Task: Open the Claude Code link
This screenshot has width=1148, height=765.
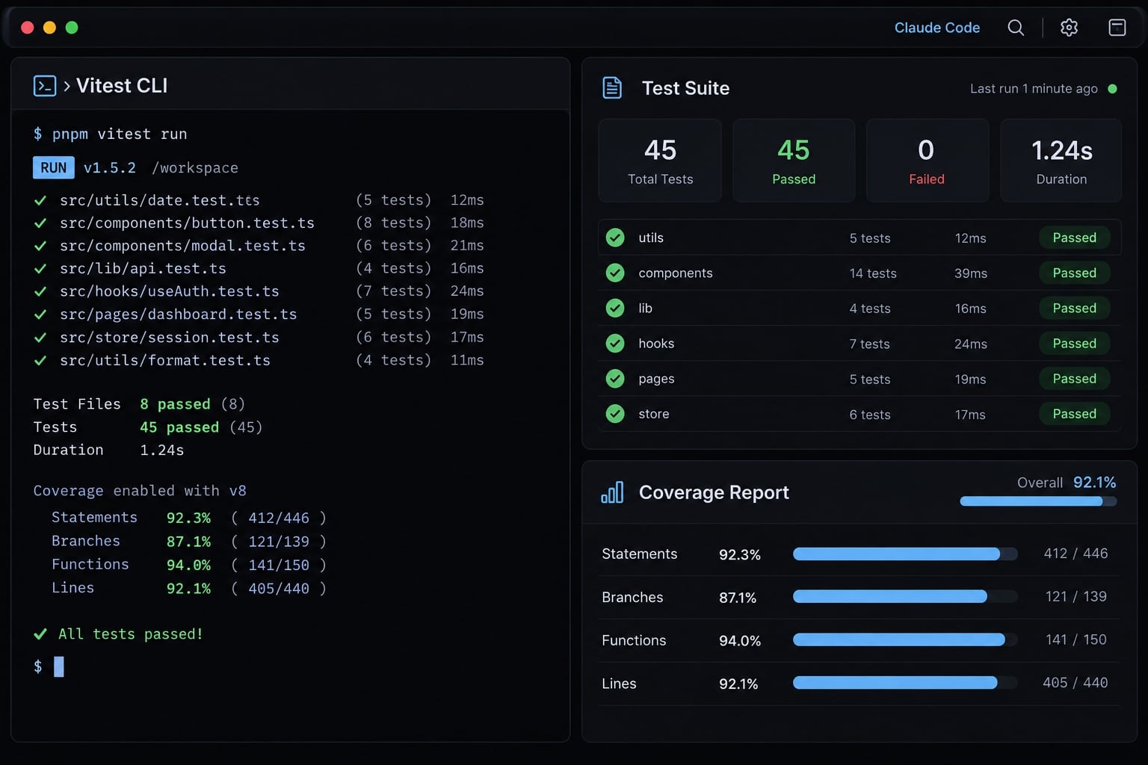Action: pyautogui.click(x=937, y=28)
